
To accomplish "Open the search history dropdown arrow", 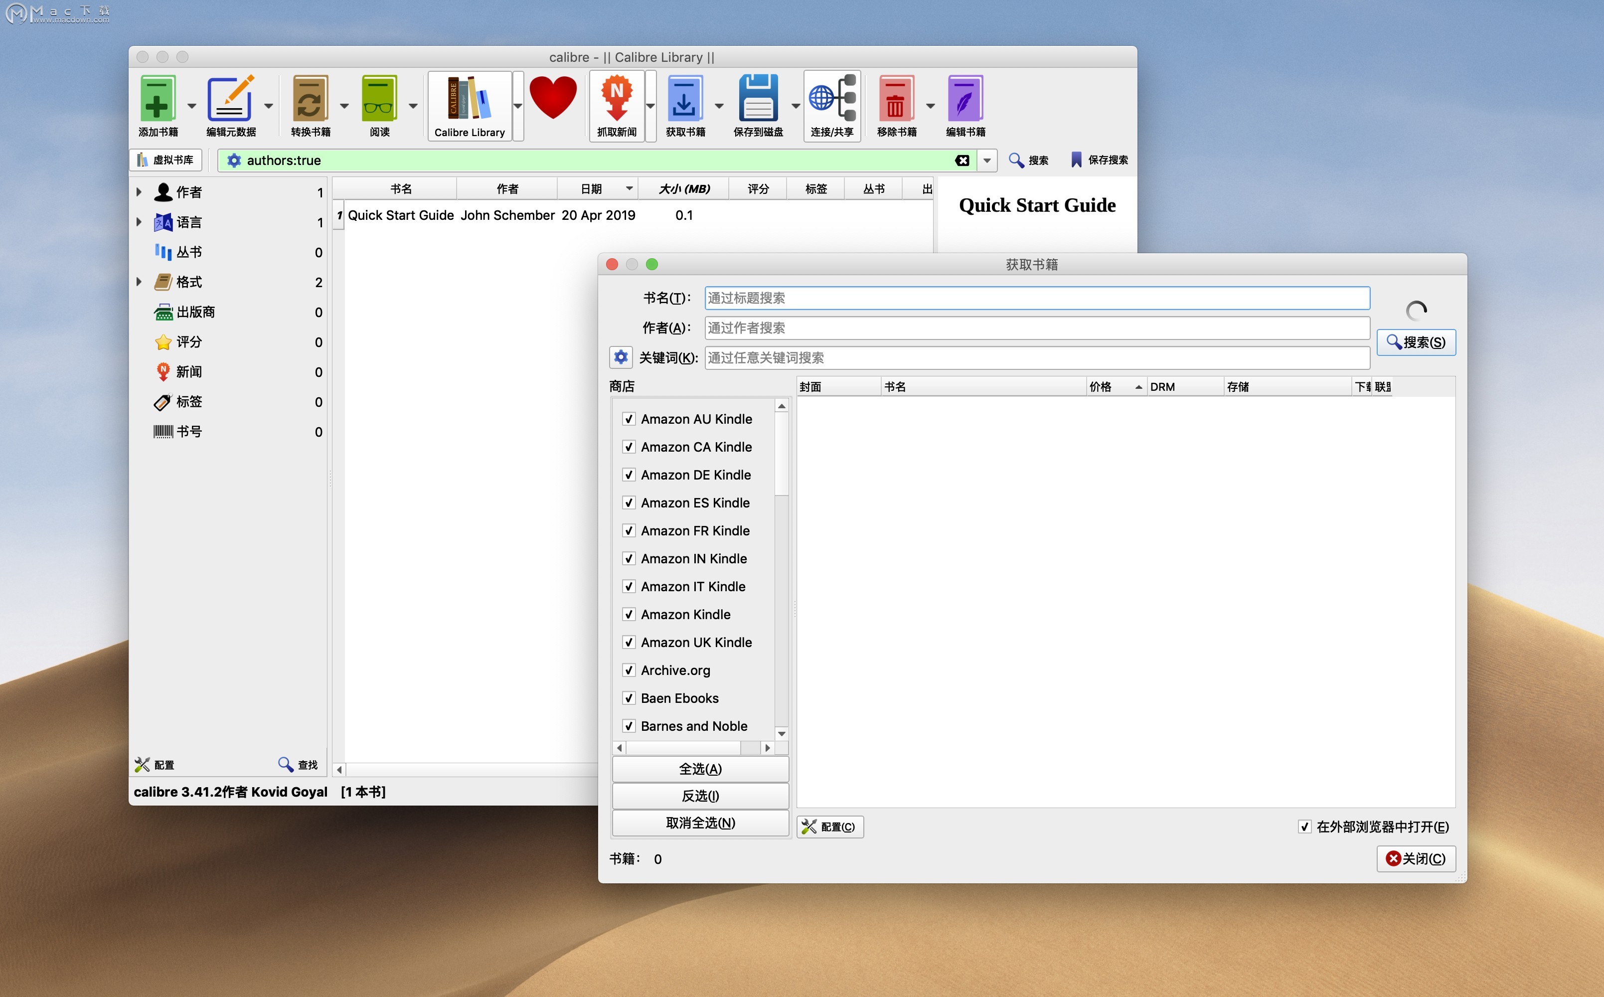I will (987, 160).
